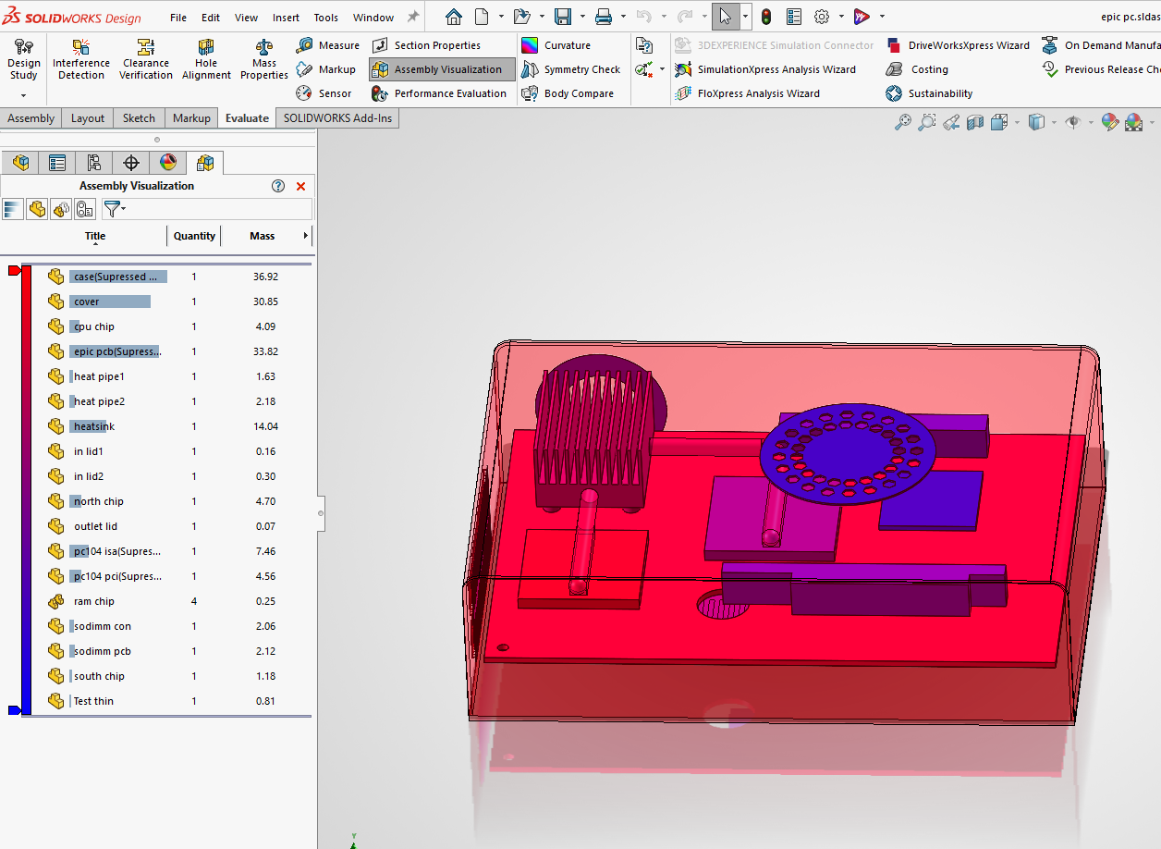Screen dimensions: 1161x849
Task: Open the New document dropdown arrow
Action: 502,17
